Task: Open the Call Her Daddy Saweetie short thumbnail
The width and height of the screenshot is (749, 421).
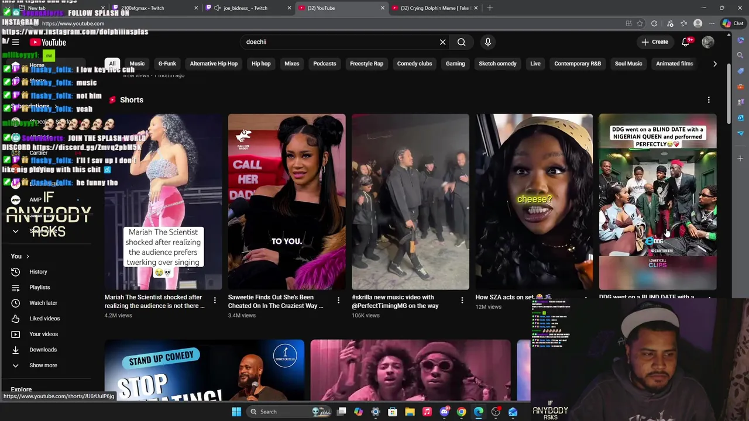Action: [287, 202]
